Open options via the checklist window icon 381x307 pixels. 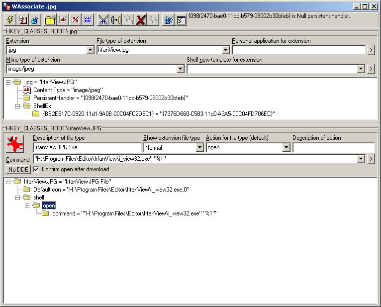click(x=181, y=20)
